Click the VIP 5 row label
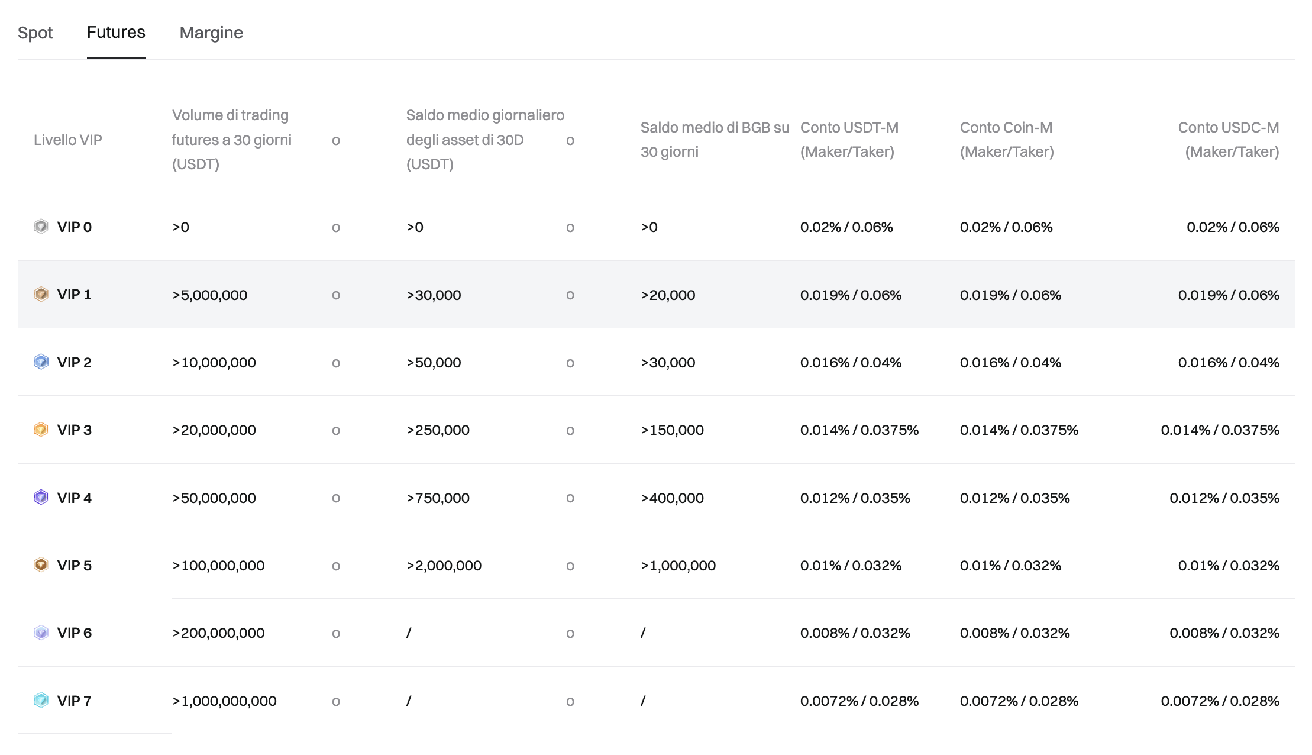The image size is (1312, 755). pyautogui.click(x=75, y=566)
